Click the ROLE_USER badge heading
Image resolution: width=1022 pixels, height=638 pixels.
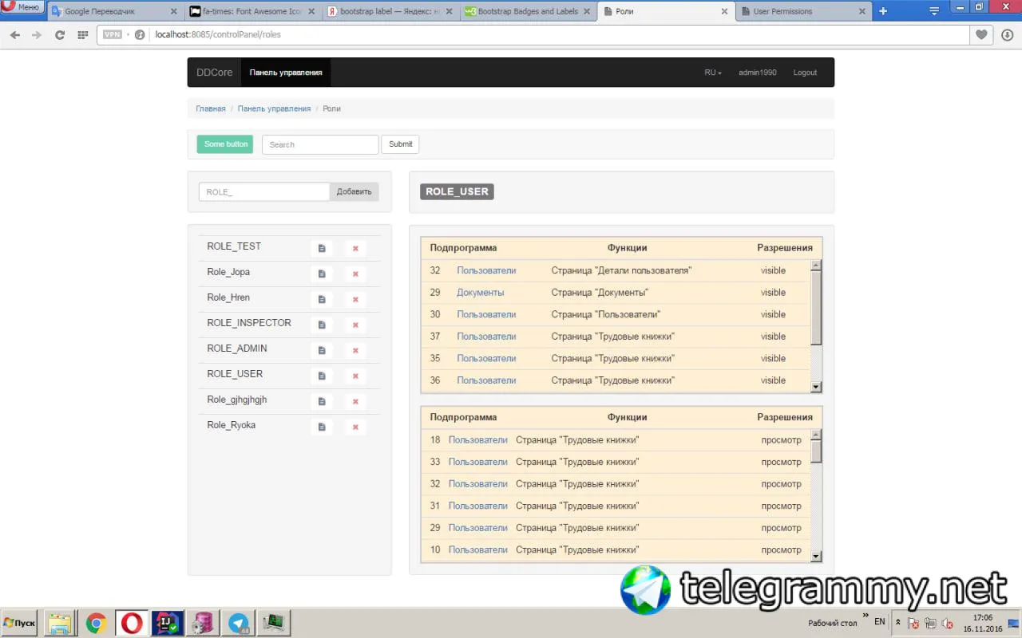457,191
